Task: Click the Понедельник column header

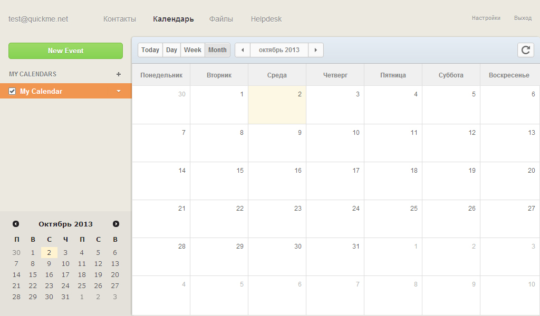Action: pyautogui.click(x=161, y=75)
